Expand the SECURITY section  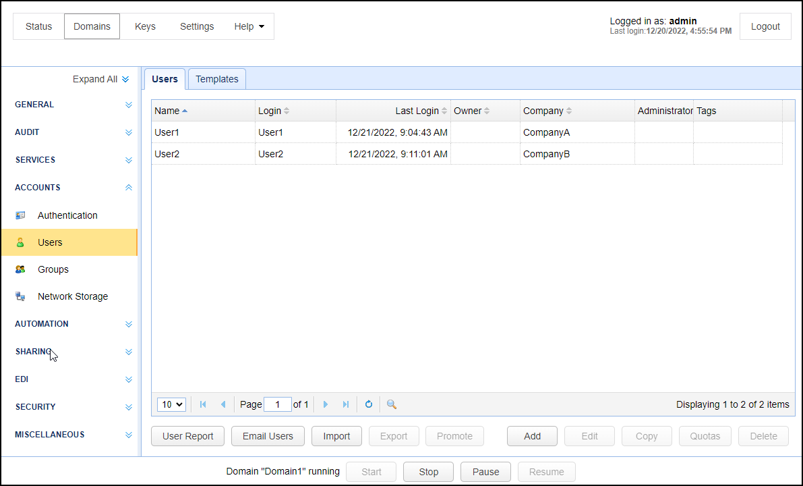128,407
